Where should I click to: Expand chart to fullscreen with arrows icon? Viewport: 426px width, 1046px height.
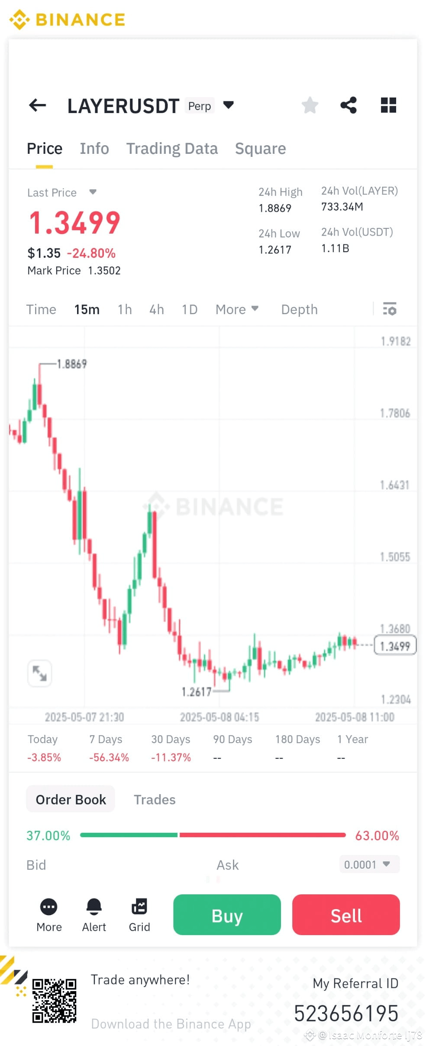[x=40, y=673]
